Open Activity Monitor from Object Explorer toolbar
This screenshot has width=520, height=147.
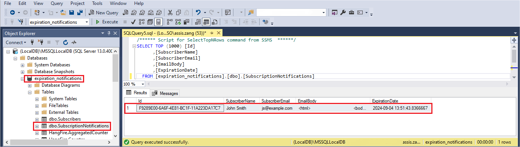pos(74,43)
